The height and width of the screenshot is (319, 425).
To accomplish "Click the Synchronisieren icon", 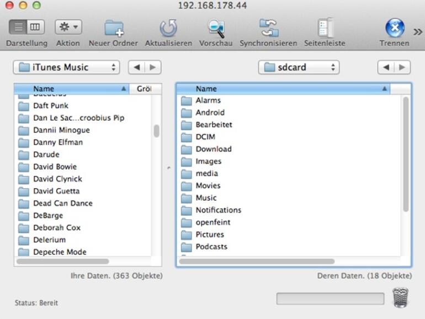I will pyautogui.click(x=268, y=28).
